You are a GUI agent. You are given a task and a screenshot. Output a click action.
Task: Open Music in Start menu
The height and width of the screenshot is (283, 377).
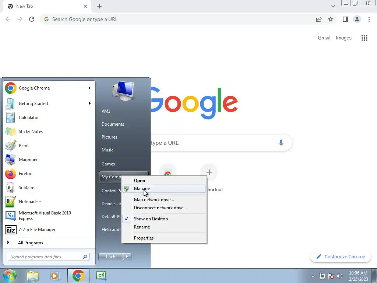(124, 150)
